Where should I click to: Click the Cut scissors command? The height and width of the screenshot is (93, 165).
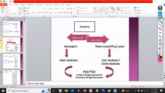point(8,8)
